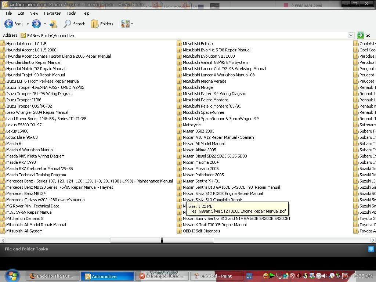
Task: Open the Windows Start orb
Action: click(12, 276)
